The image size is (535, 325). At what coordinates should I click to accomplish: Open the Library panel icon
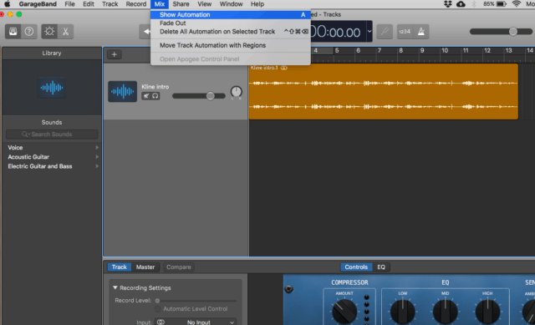click(x=13, y=32)
